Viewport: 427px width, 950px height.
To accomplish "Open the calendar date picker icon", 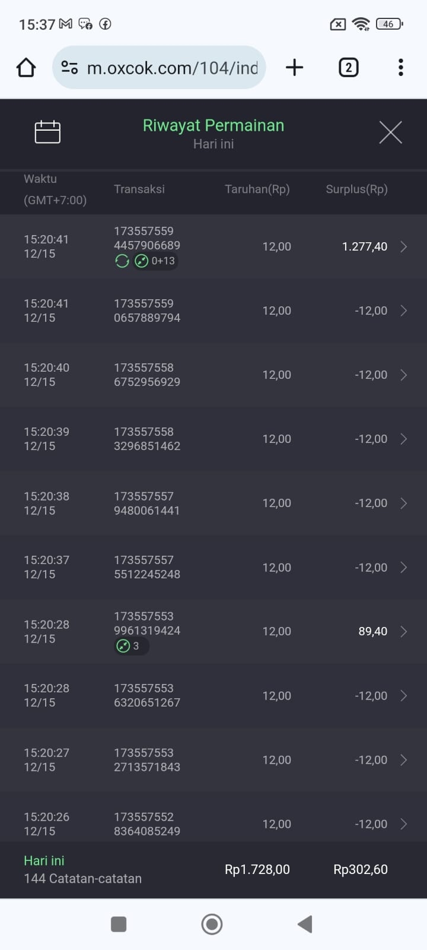I will coord(47,132).
